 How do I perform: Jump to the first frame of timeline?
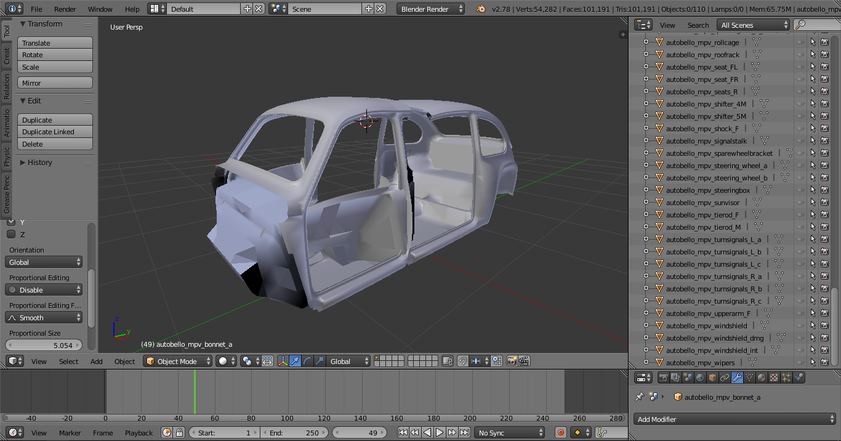coord(403,433)
